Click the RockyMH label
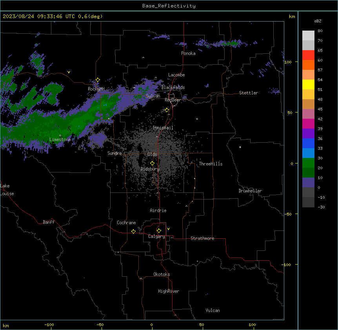 coord(96,89)
